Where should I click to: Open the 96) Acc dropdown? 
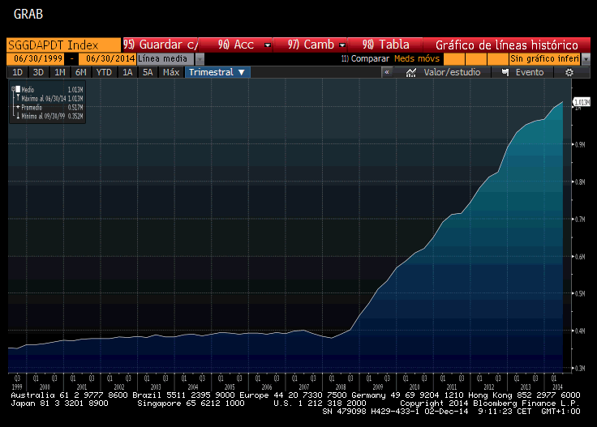coord(235,45)
